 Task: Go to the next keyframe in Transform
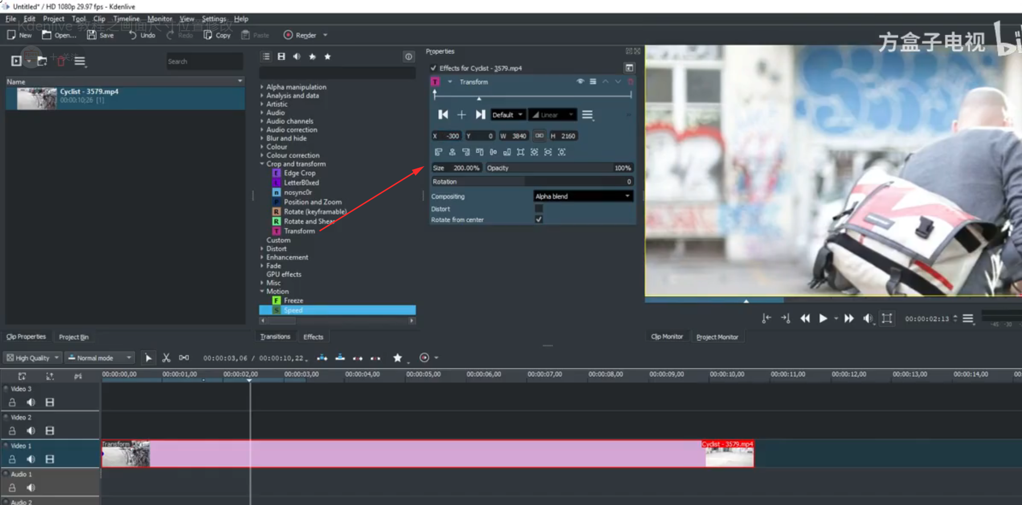pyautogui.click(x=480, y=114)
